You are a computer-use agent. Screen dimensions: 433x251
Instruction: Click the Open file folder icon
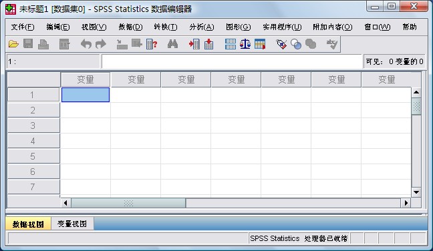[13, 44]
